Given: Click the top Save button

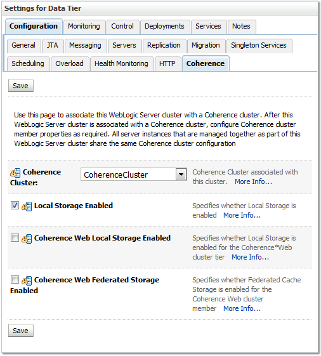Looking at the screenshot, I should pos(21,86).
